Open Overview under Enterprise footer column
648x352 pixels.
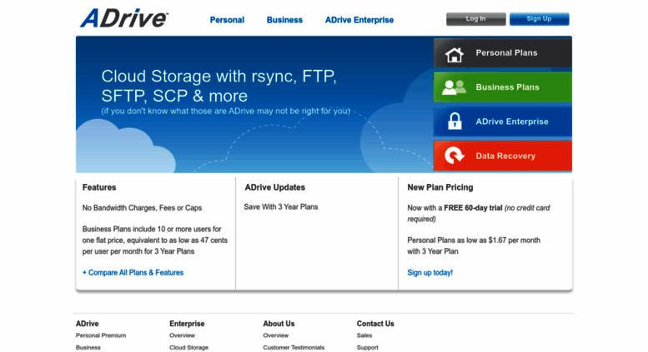[x=182, y=335]
